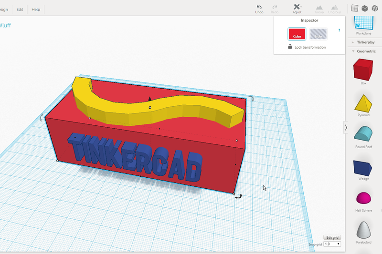382x254 pixels.
Task: Pick the pink Half Sphere shape
Action: 363,198
